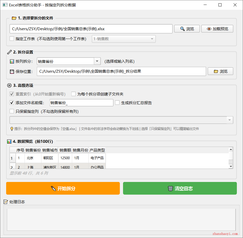Viewport: 243px width, 238px height.
Task: Click the wrench icon beside 拆分设置
Action: click(x=9, y=52)
